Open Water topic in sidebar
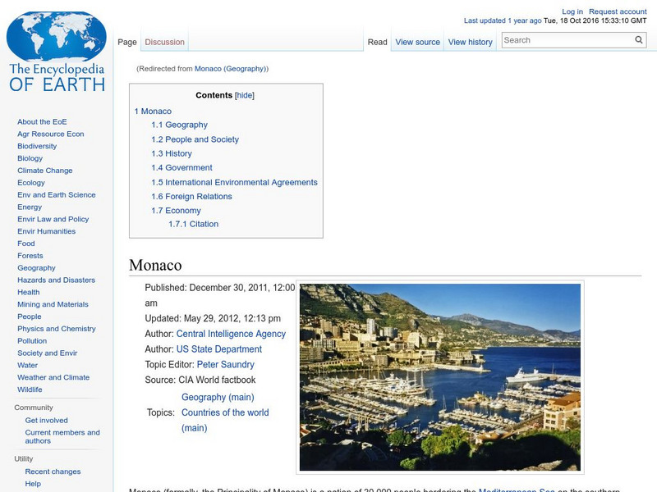This screenshot has width=657, height=492. tap(27, 365)
